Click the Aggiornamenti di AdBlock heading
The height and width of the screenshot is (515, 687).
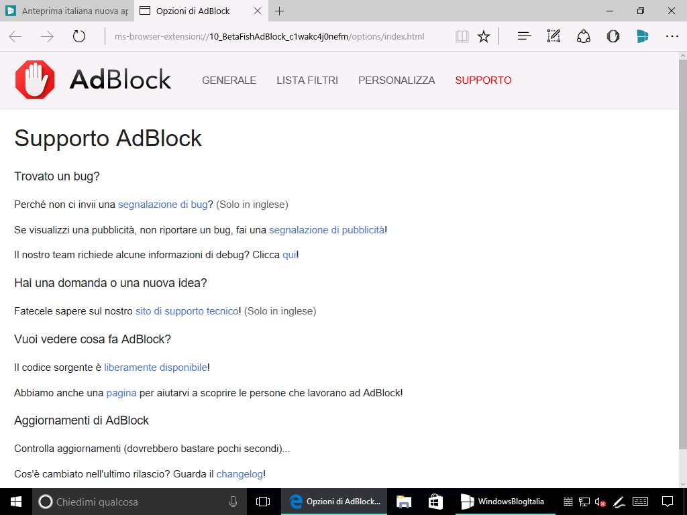coord(81,420)
